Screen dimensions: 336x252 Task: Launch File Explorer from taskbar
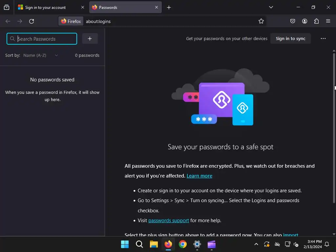154,244
